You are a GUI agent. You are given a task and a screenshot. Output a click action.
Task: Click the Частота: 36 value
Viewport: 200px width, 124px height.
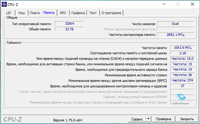point(182,75)
